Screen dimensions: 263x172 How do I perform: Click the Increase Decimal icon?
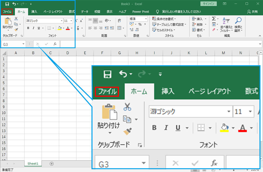click(132, 30)
